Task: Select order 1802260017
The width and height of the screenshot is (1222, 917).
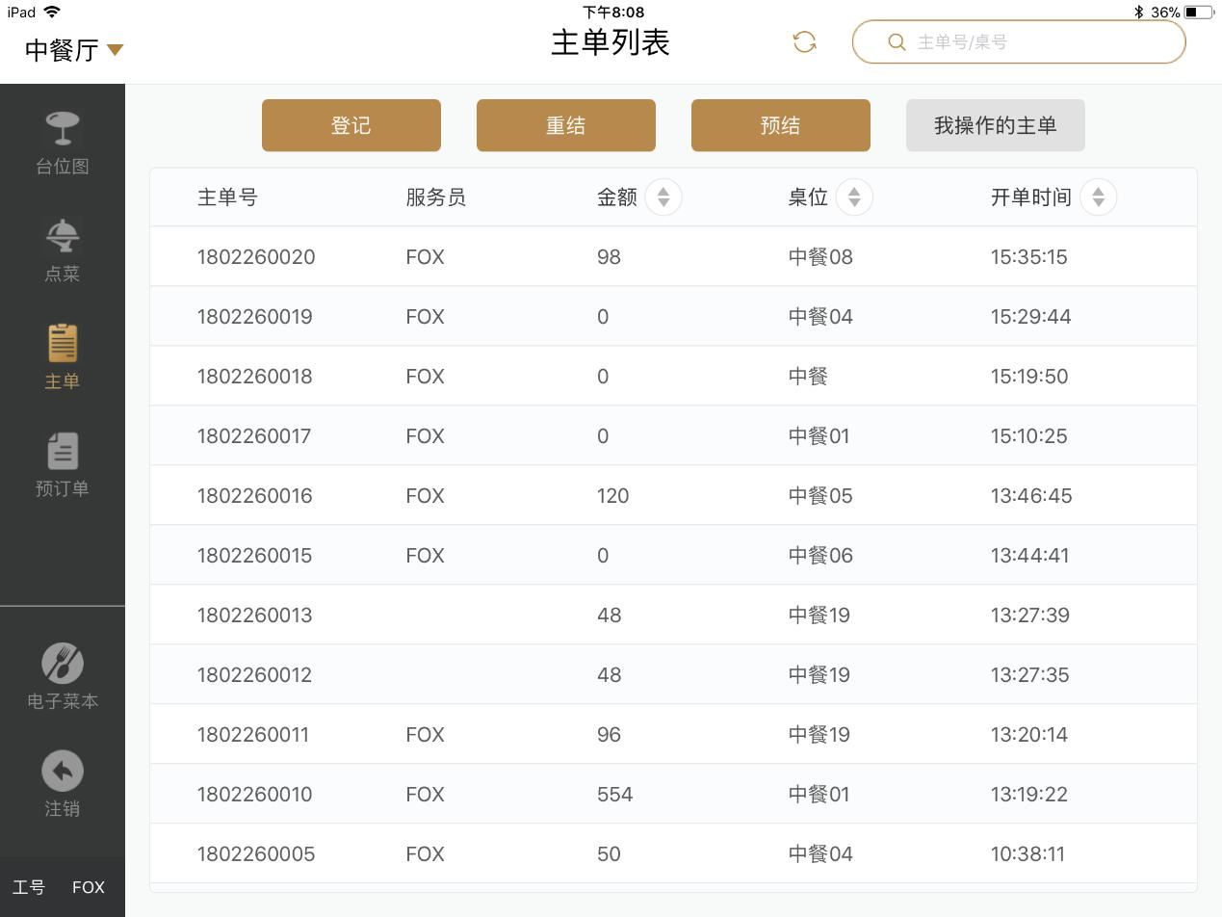Action: pyautogui.click(x=673, y=436)
